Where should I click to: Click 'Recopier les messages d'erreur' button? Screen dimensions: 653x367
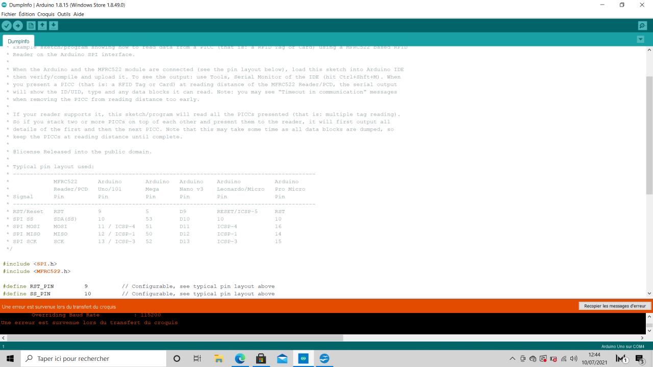tap(615, 306)
